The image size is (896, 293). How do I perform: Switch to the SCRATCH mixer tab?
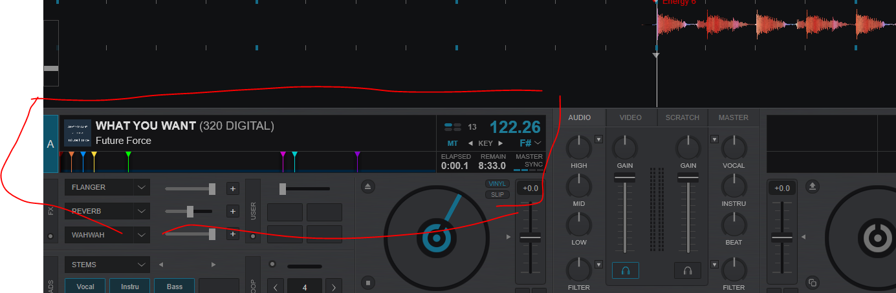click(x=683, y=117)
